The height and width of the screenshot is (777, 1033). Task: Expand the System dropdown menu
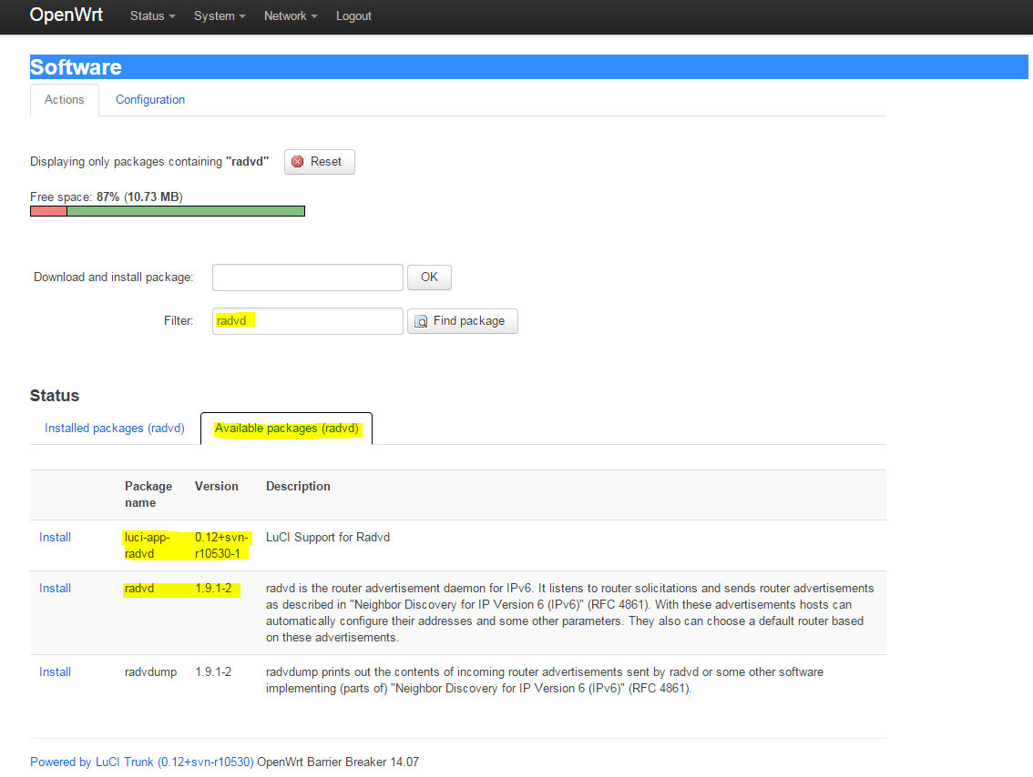[219, 16]
